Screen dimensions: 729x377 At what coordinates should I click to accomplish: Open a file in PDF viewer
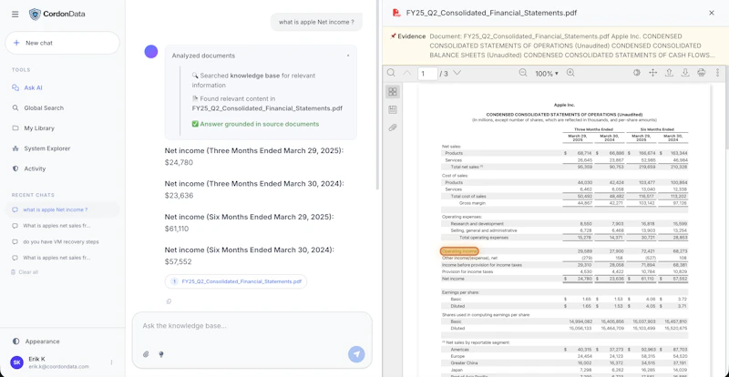(x=669, y=73)
